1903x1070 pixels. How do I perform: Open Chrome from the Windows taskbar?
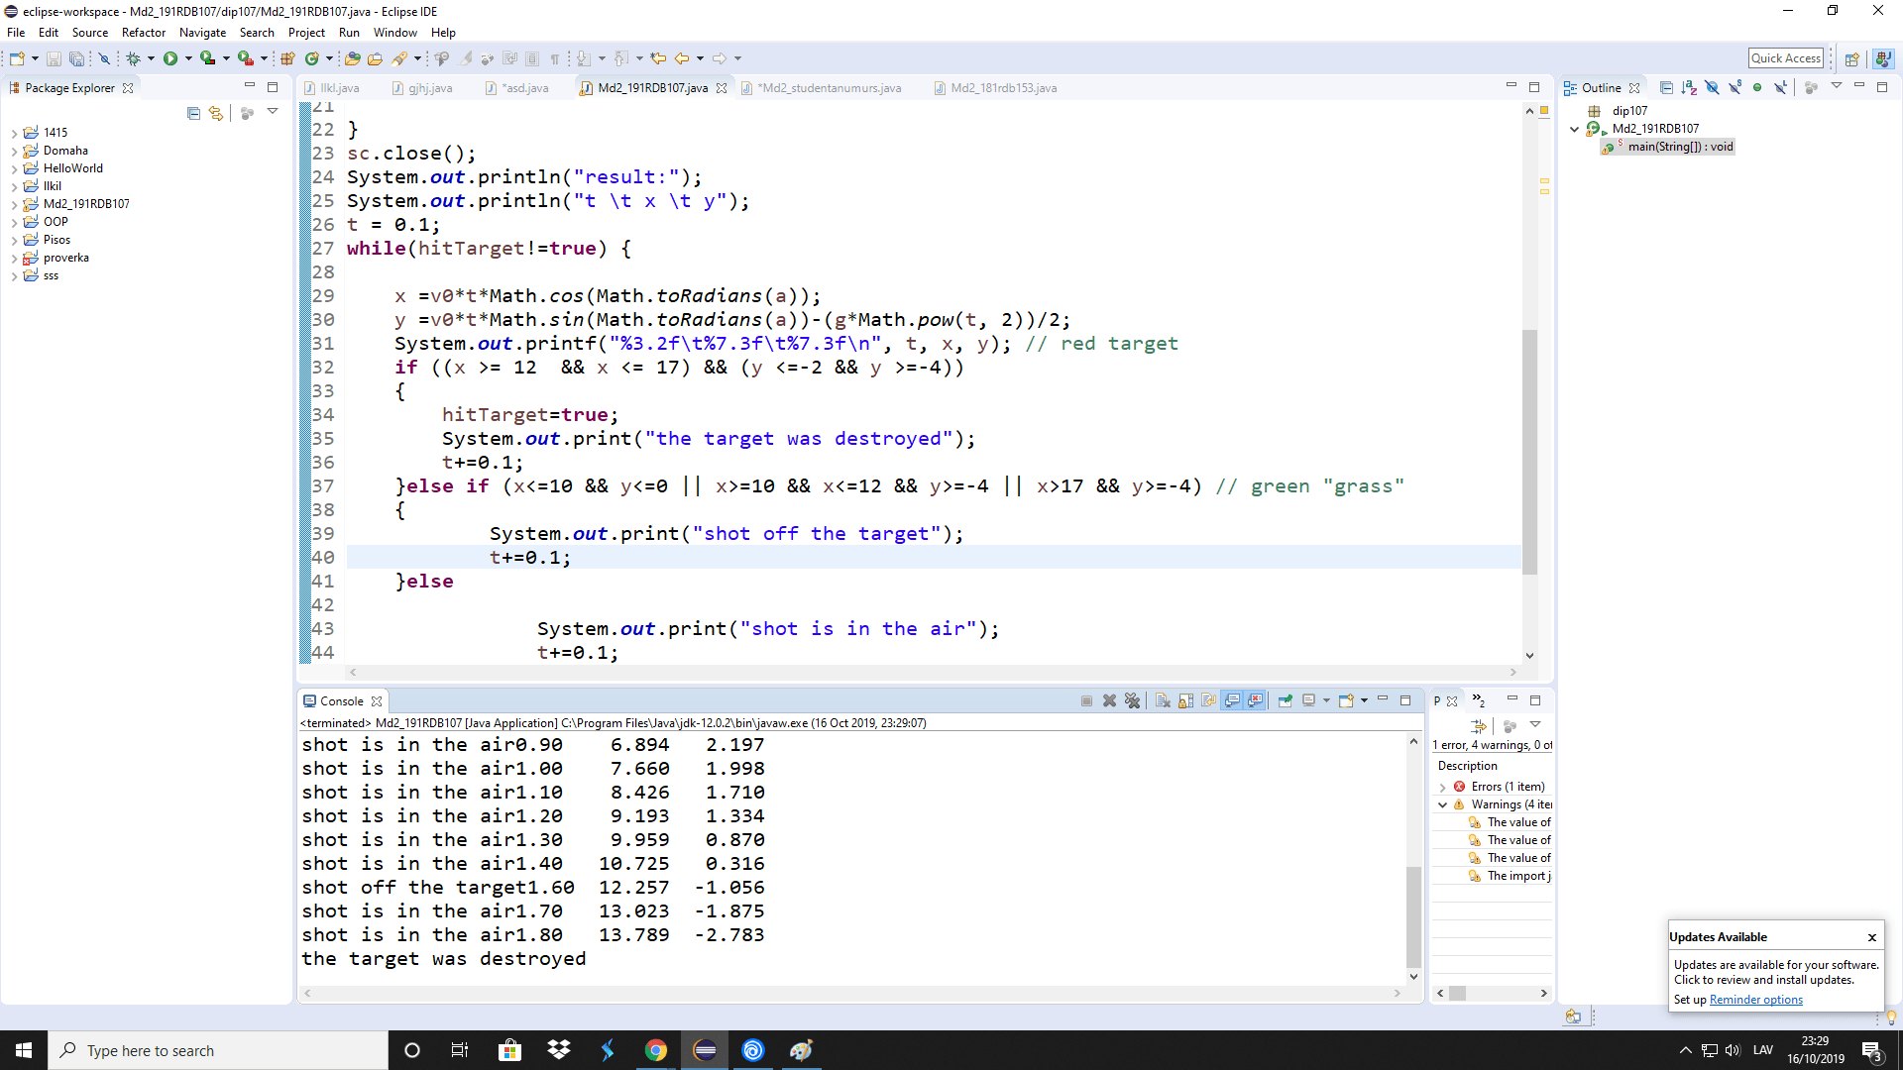click(656, 1050)
